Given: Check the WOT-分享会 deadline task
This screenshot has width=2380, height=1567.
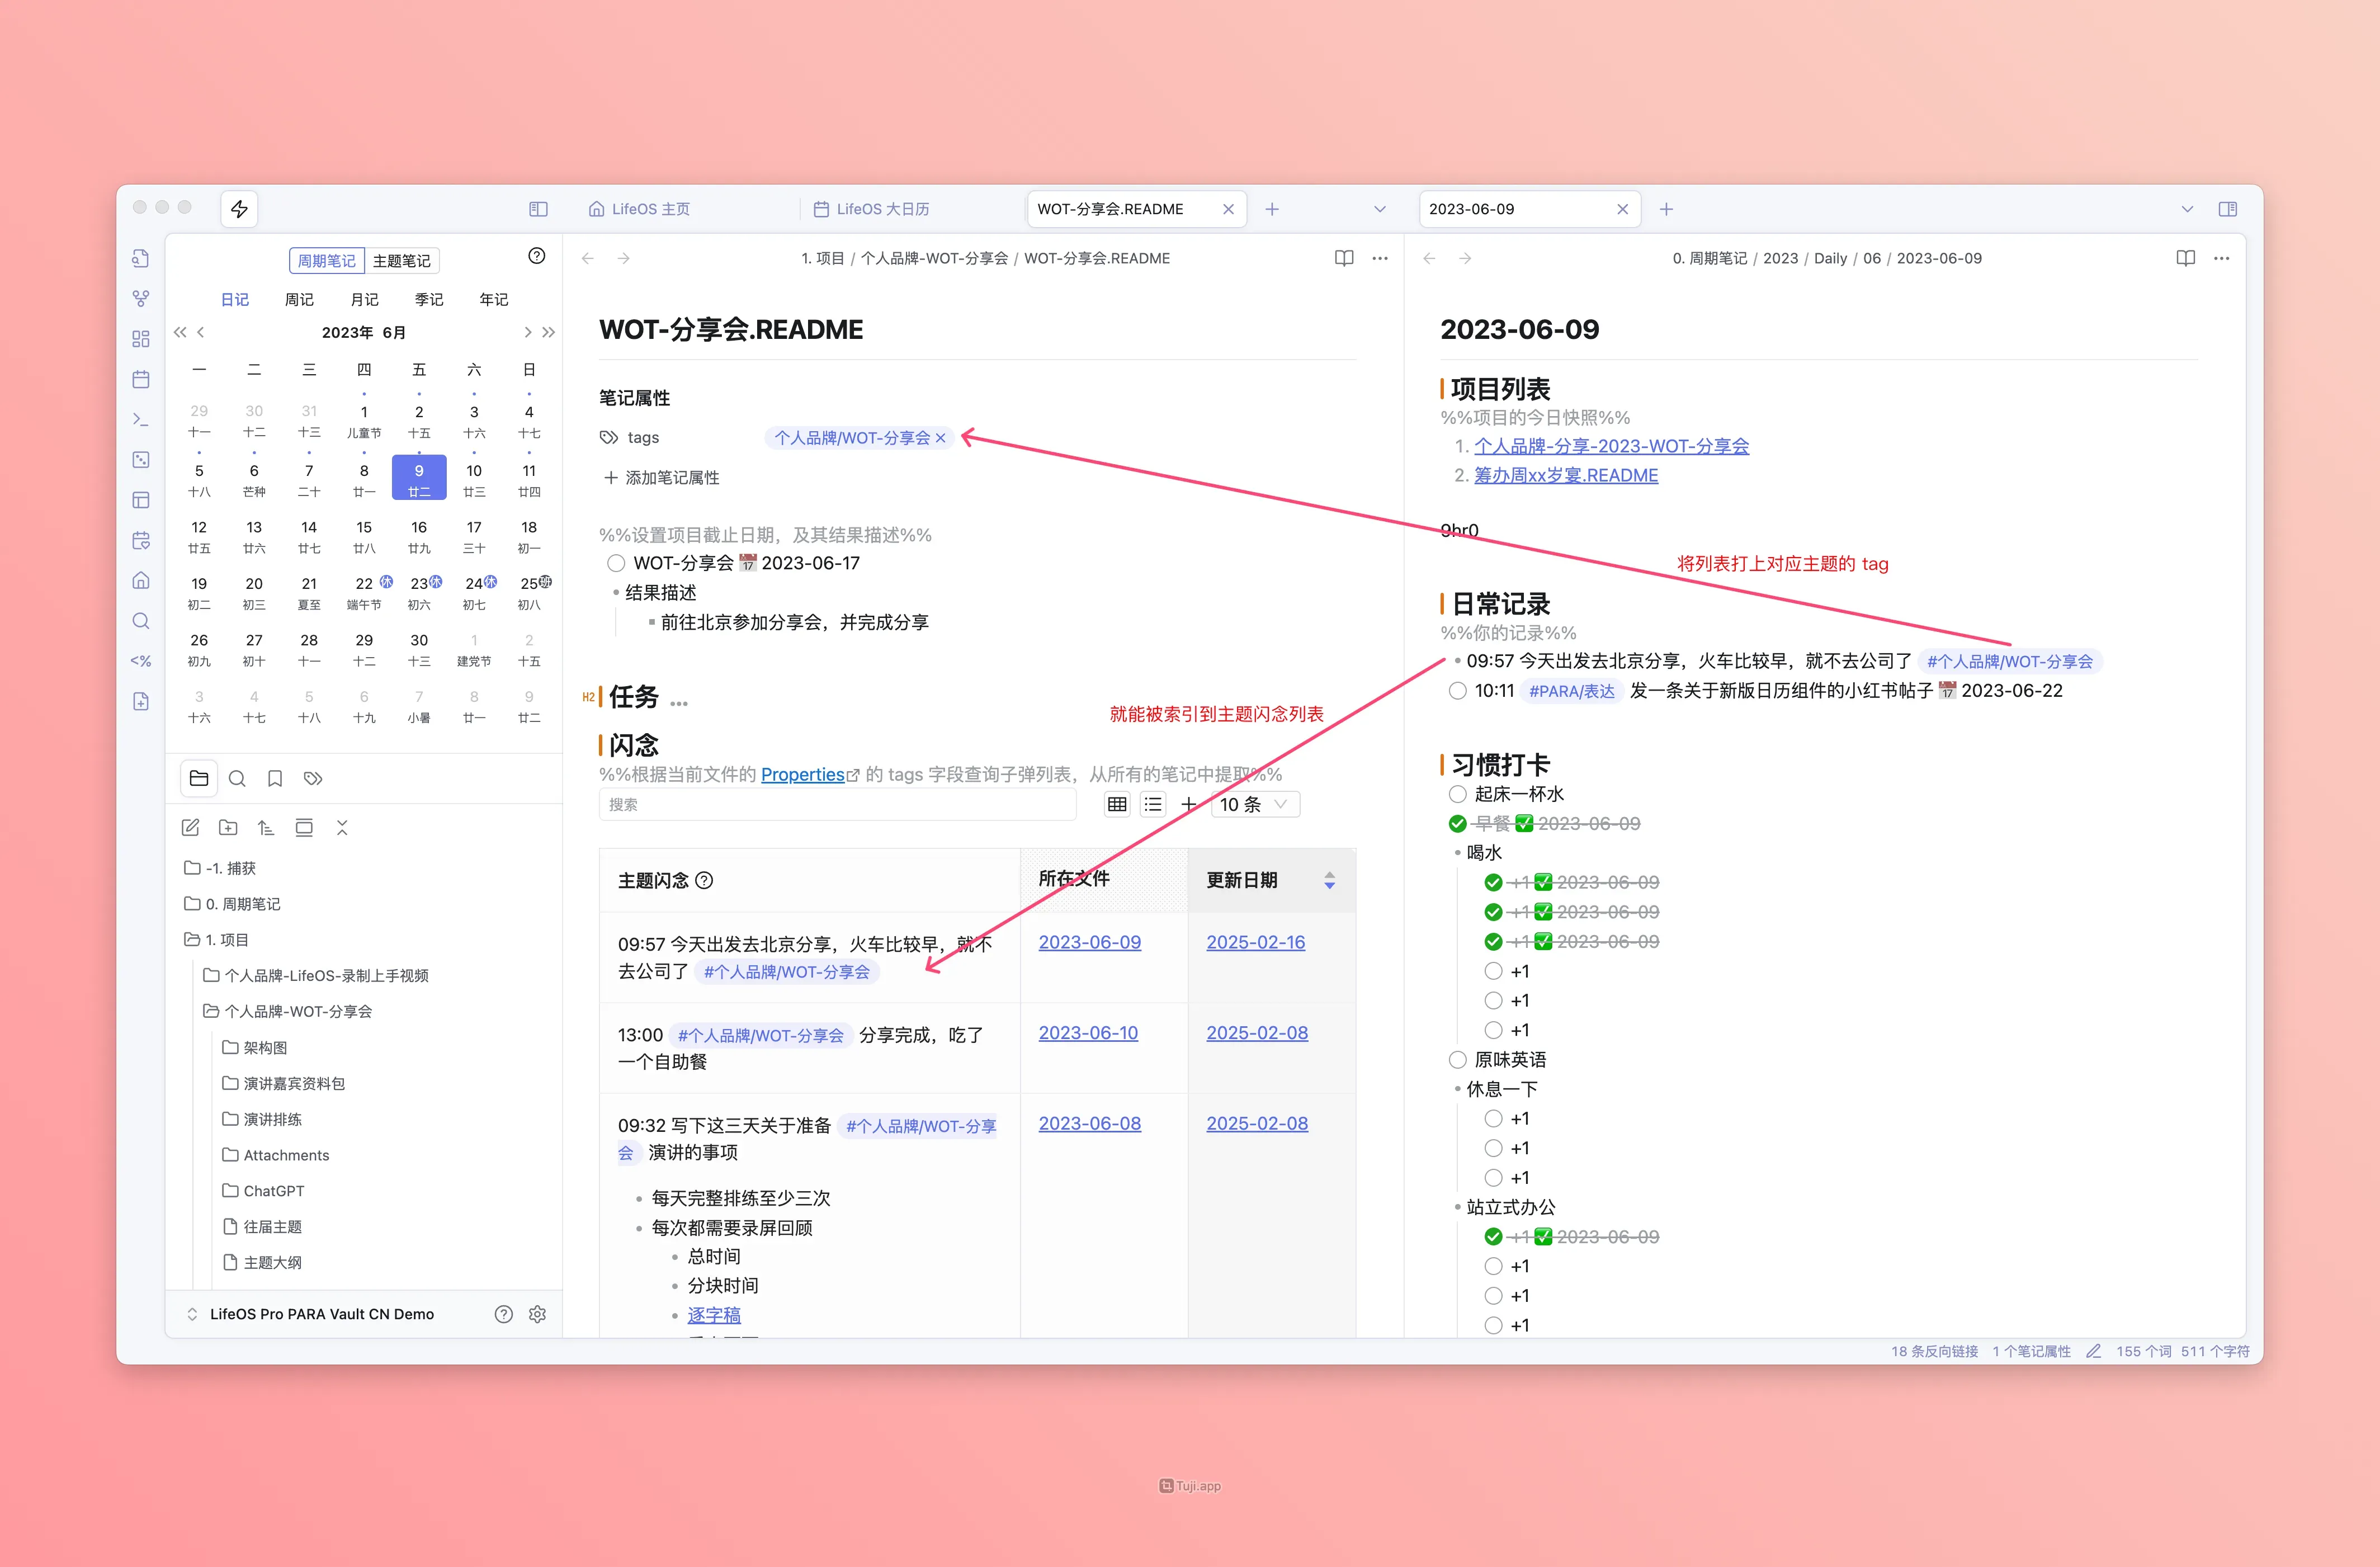Looking at the screenshot, I should 616,564.
